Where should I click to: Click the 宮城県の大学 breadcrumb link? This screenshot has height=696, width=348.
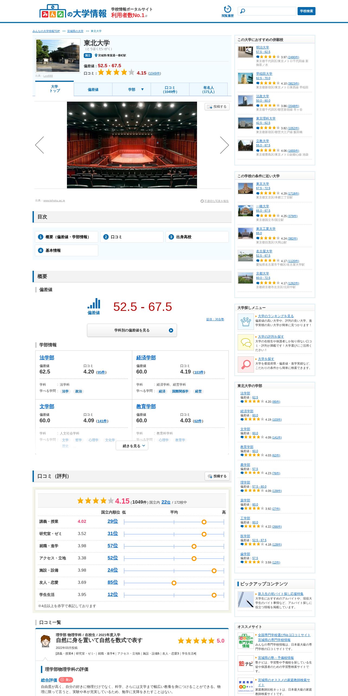pos(75,31)
